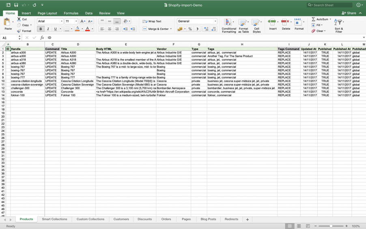Decrease font size with smaller A icon
The height and width of the screenshot is (229, 366).
[x=90, y=21]
